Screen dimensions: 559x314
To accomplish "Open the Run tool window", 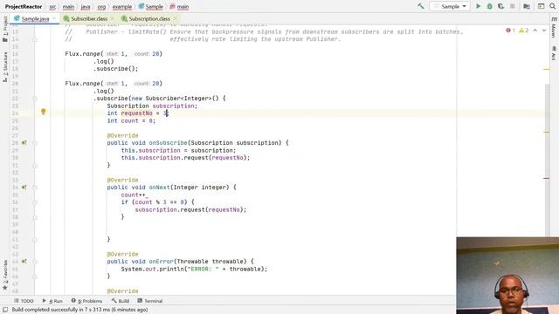I will (x=52, y=301).
